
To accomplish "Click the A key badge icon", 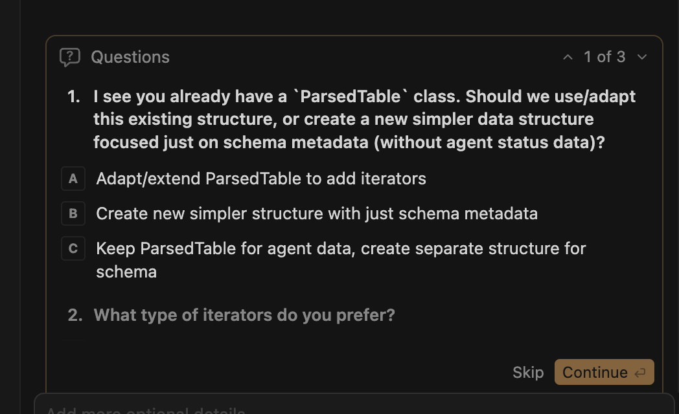I will pos(73,179).
